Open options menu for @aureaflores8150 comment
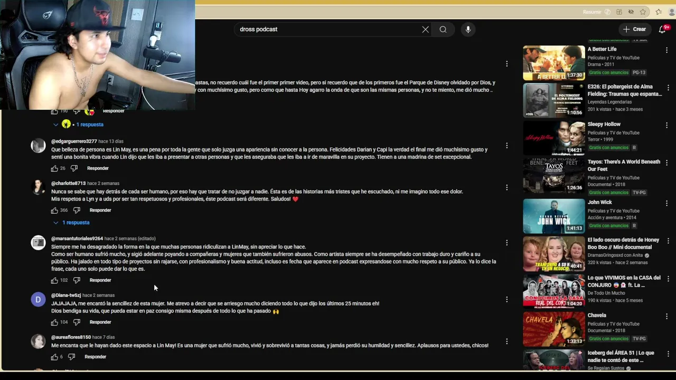 (506, 341)
